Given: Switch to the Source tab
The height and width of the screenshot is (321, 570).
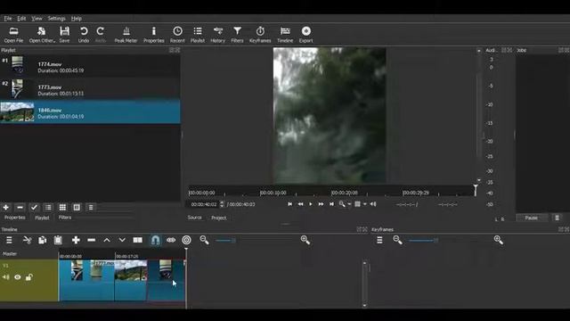Looking at the screenshot, I should [x=194, y=218].
